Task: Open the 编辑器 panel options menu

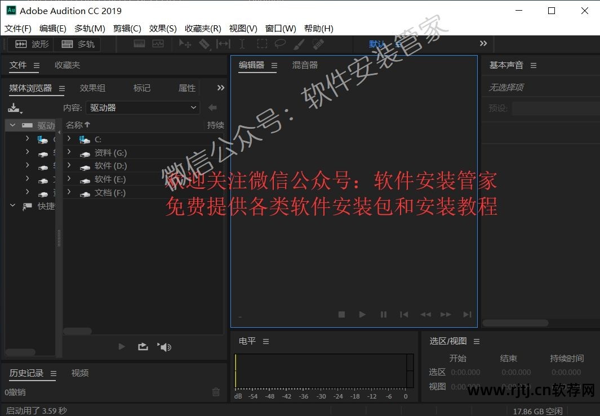Action: 274,66
